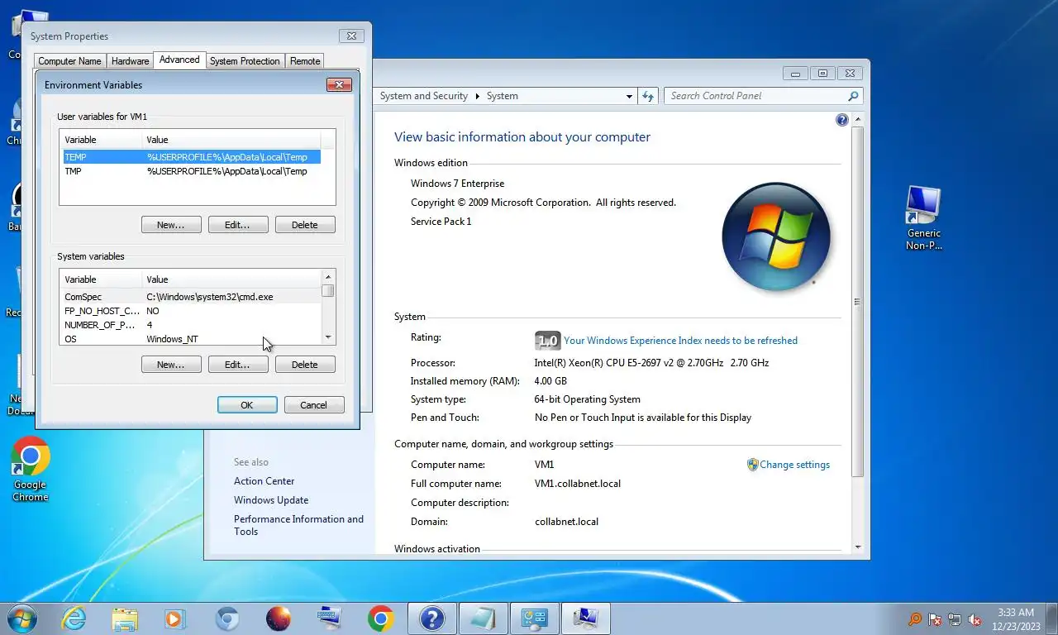Select the Advanced tab
The image size is (1058, 635).
pyautogui.click(x=179, y=60)
